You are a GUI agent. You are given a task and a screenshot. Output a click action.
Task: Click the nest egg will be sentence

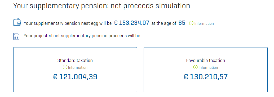(68, 23)
